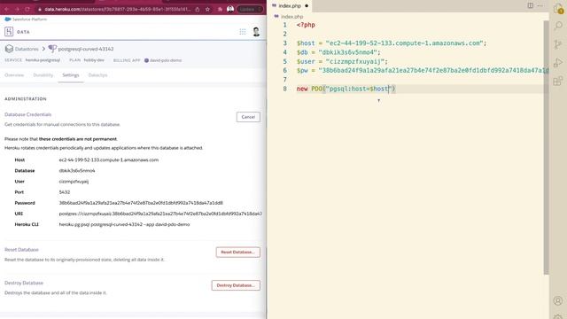Select the User value cizzmpzfxuyaij
This screenshot has width=567, height=319.
pos(74,181)
